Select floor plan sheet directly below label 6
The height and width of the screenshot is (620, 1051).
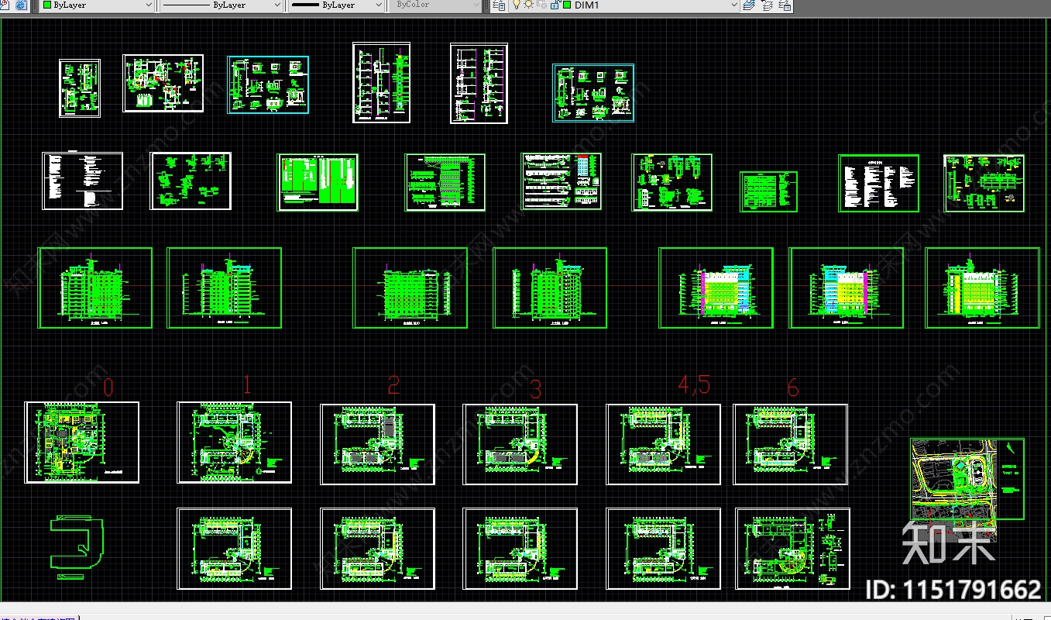(x=791, y=444)
